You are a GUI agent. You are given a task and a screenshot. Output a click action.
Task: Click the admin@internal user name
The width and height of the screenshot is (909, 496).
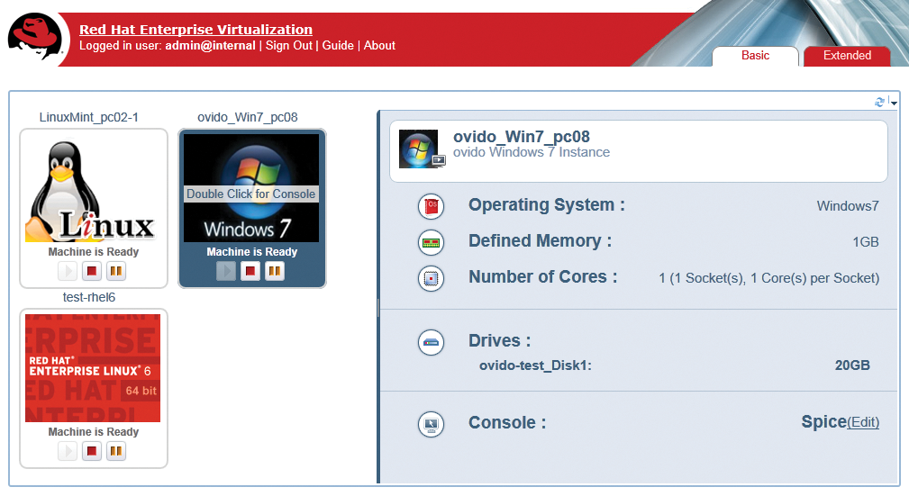[x=211, y=46]
